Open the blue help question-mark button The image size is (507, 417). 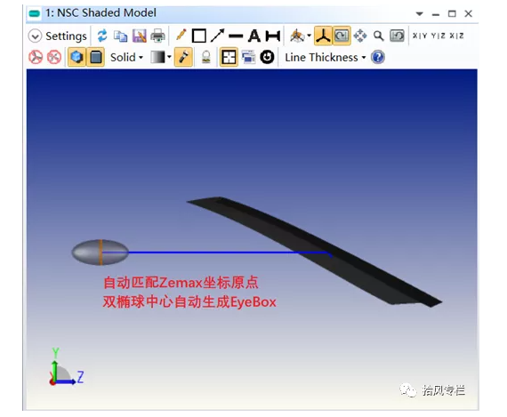click(378, 57)
